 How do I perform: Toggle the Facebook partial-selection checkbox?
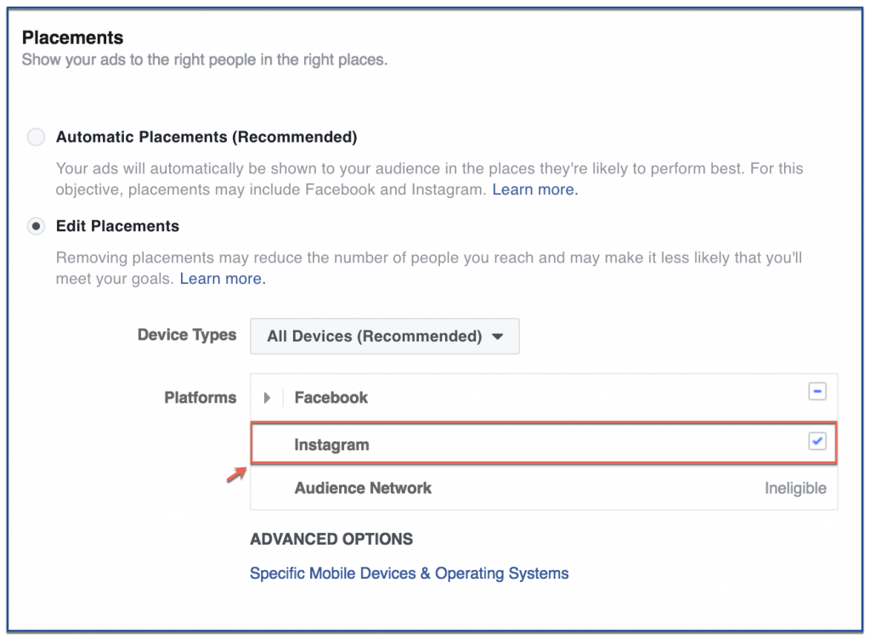tap(816, 392)
